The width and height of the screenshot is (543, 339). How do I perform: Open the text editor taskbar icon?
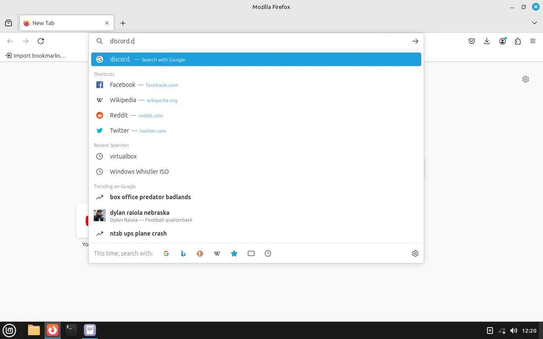(90, 330)
